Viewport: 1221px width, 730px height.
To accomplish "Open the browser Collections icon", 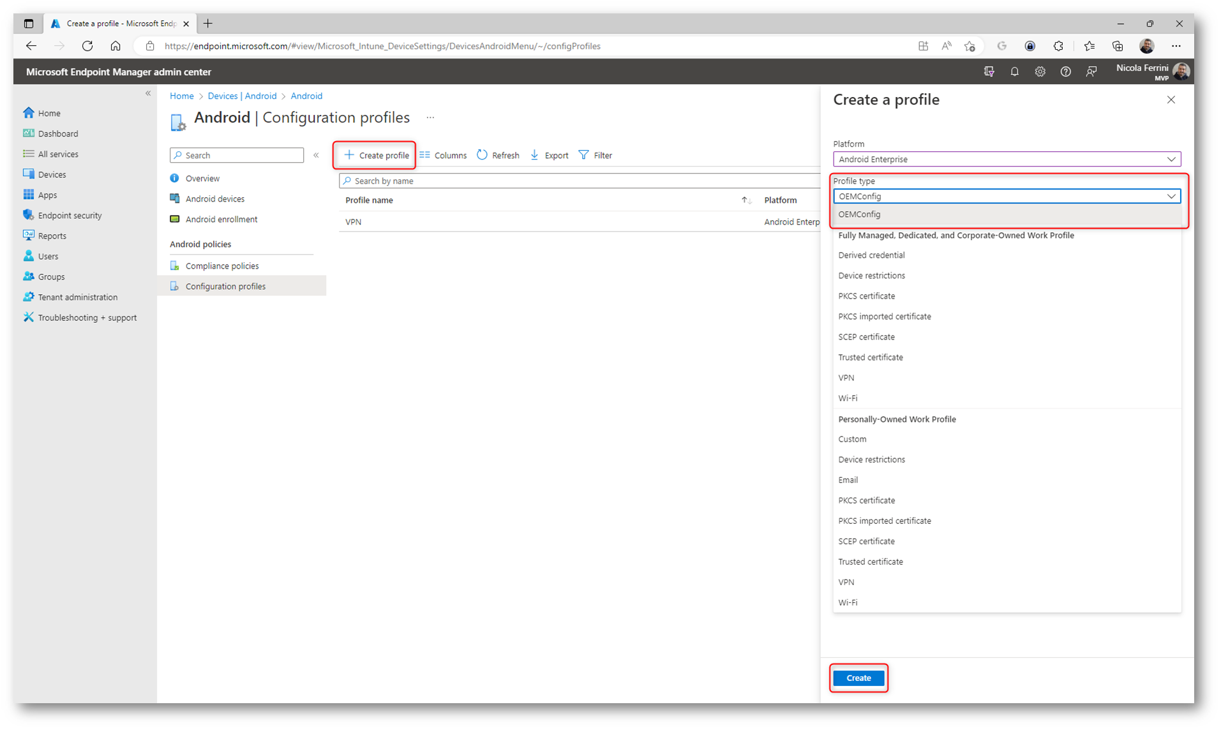I will pyautogui.click(x=1117, y=46).
